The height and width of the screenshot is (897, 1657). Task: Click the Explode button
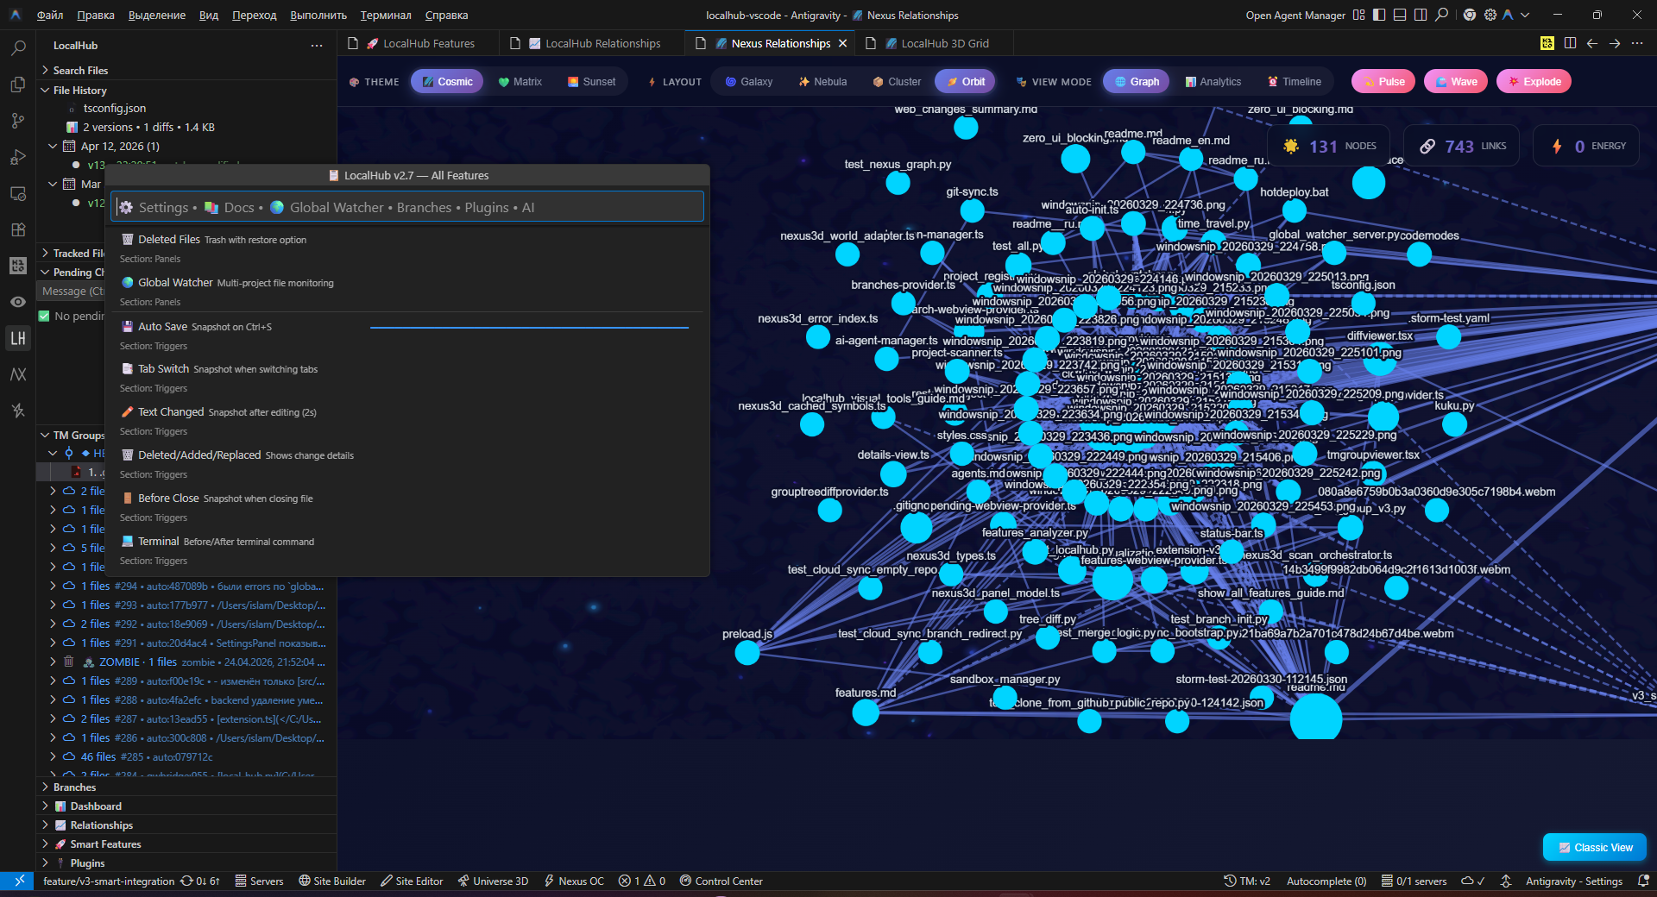coord(1534,82)
